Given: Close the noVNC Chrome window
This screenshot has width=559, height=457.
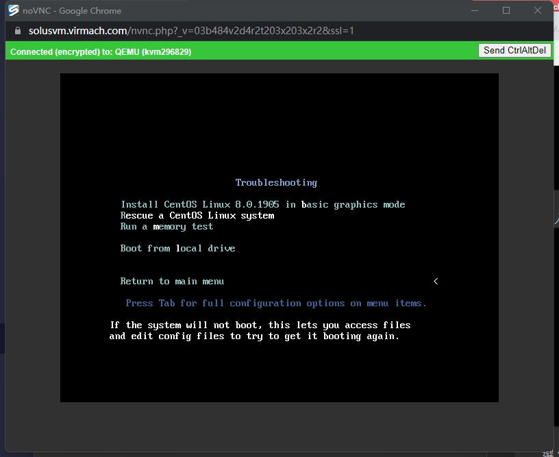Looking at the screenshot, I should (538, 10).
